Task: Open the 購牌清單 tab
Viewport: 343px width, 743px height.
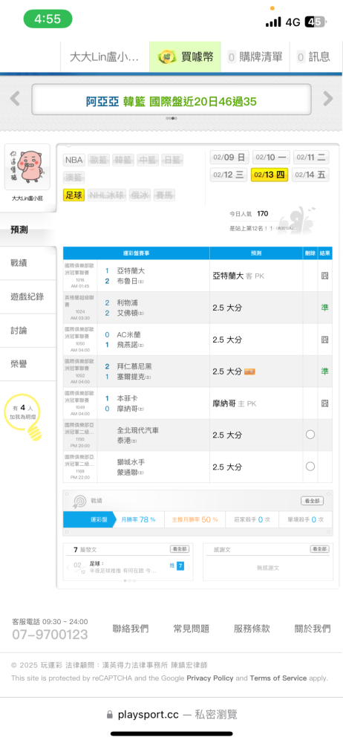Action: (x=255, y=57)
